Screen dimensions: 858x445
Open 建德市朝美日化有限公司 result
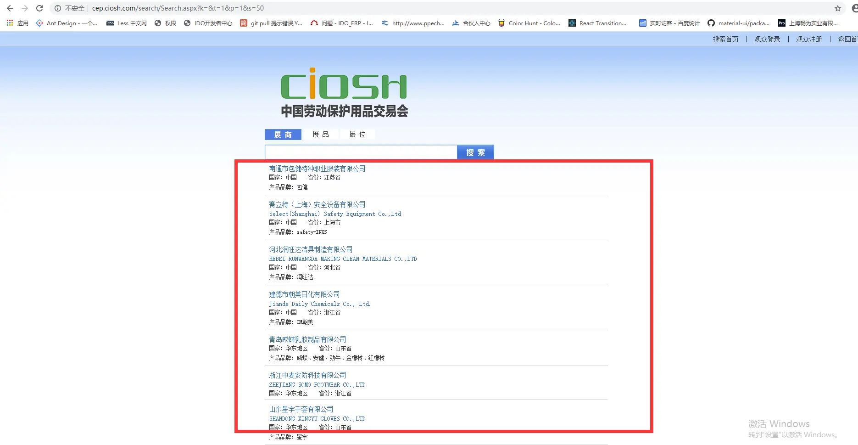tap(304, 294)
